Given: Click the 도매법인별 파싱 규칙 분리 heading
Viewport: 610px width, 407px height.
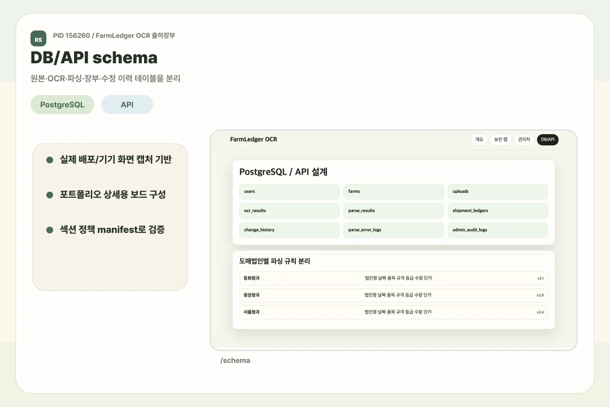Looking at the screenshot, I should point(274,261).
